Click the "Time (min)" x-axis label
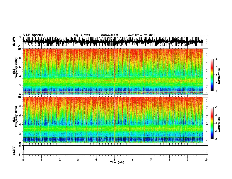This screenshot has width=232, height=179. coord(117,162)
